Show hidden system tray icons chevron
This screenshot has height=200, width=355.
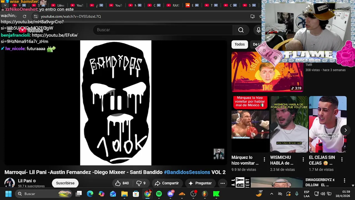click(x=272, y=194)
